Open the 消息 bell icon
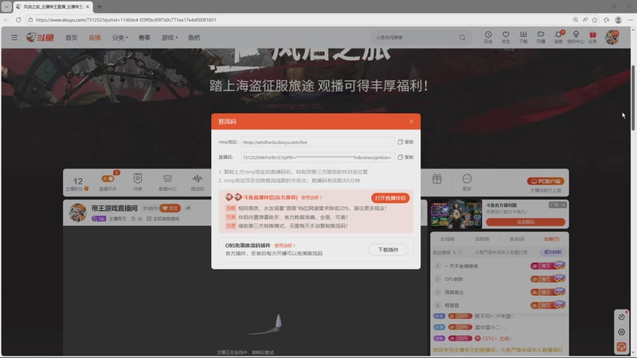 [559, 37]
